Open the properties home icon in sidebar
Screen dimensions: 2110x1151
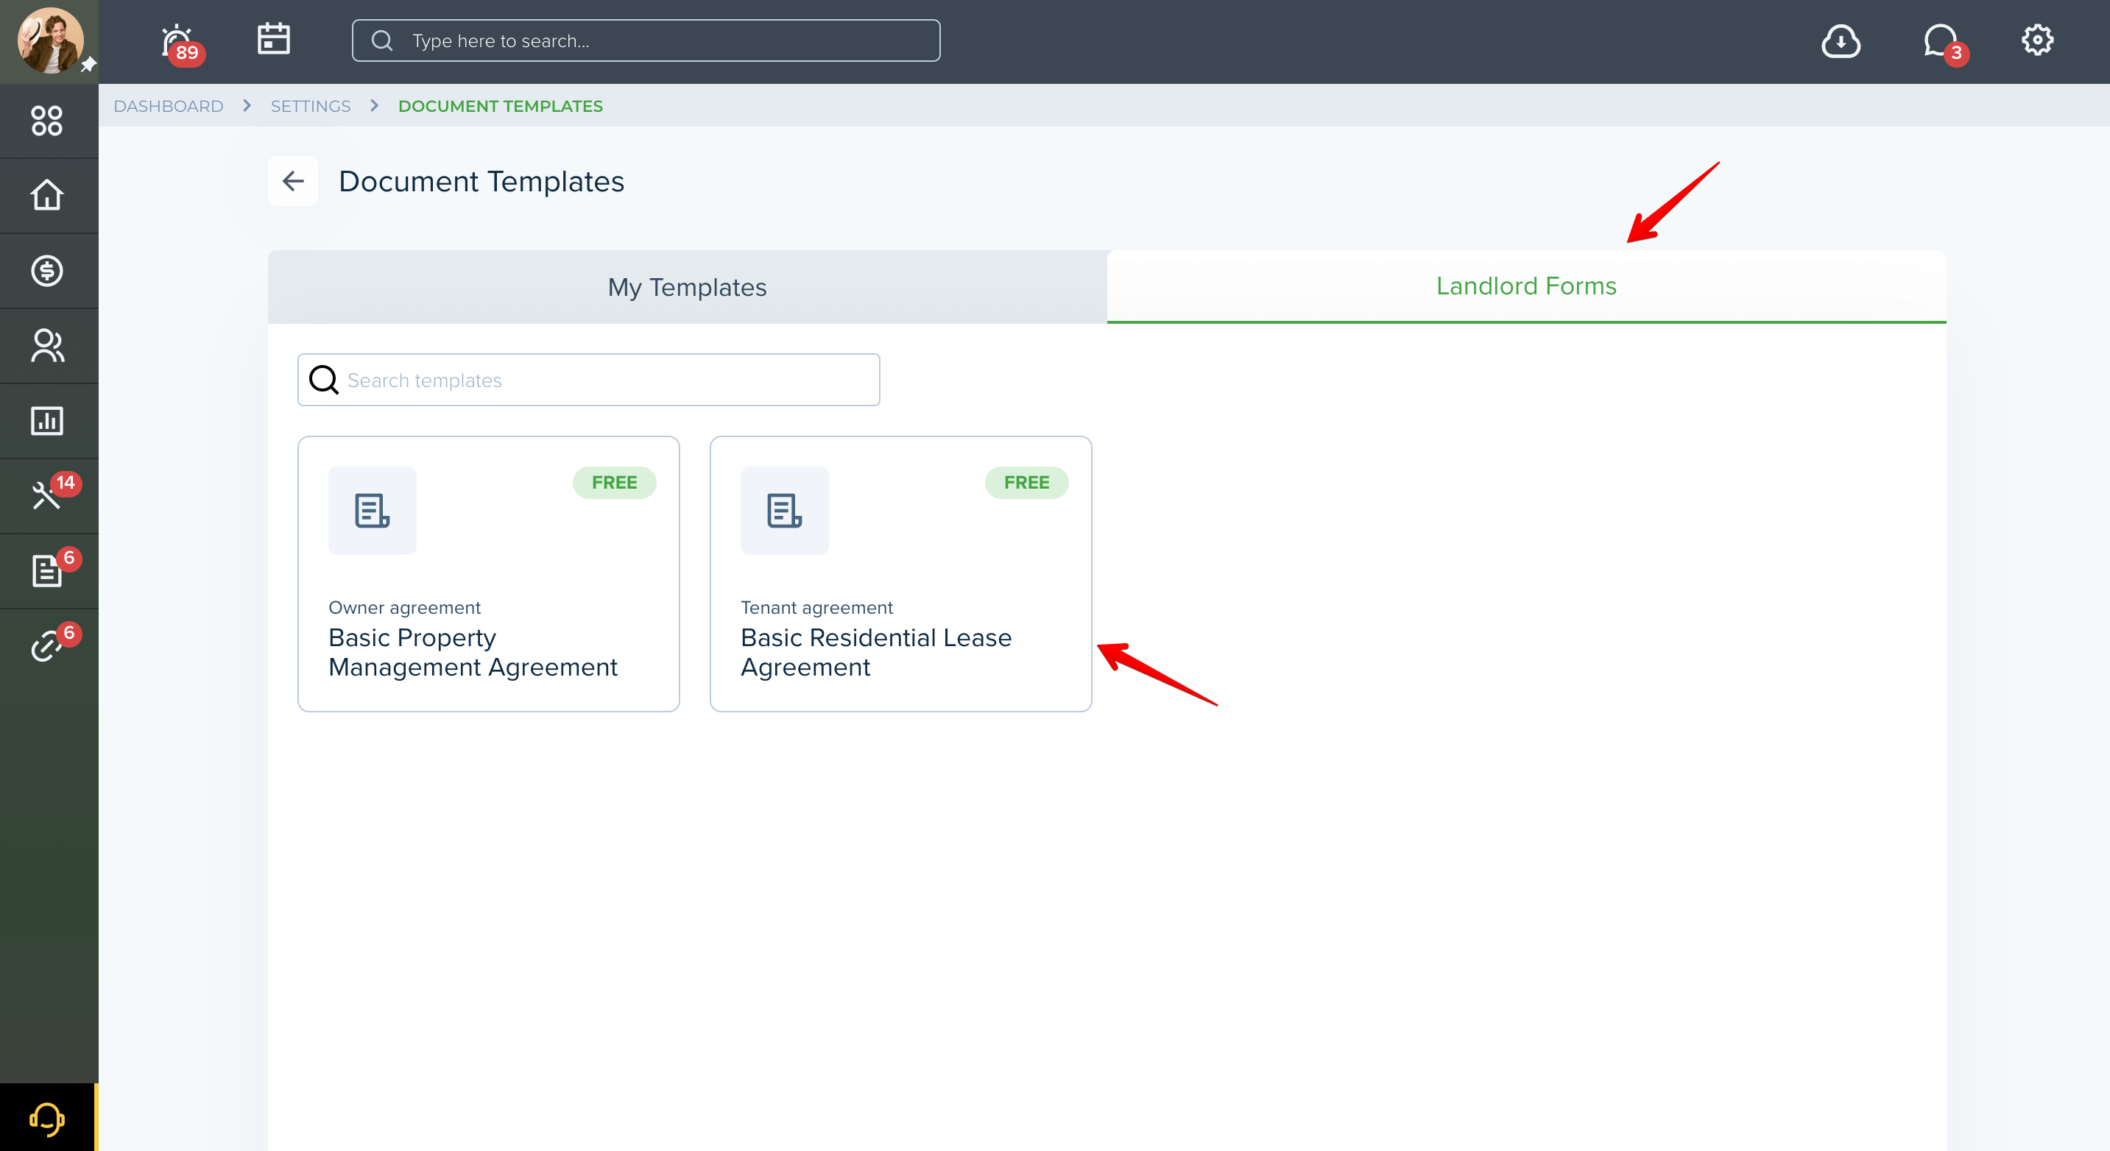(46, 195)
